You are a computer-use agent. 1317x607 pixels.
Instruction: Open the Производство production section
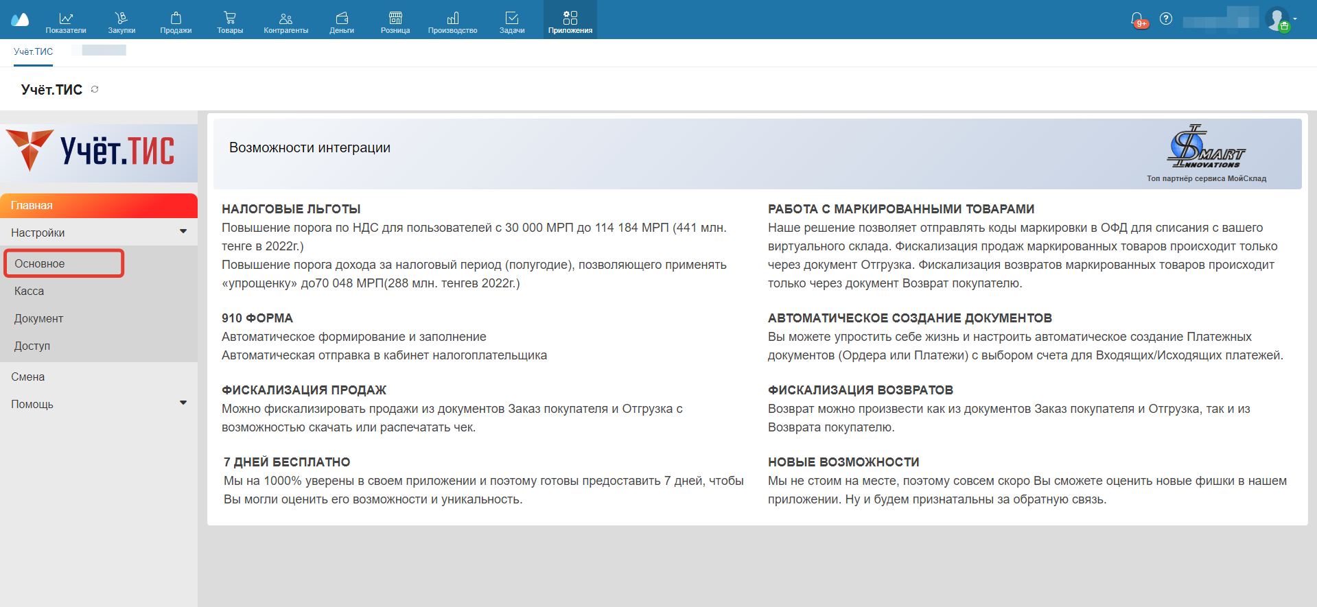tap(452, 21)
